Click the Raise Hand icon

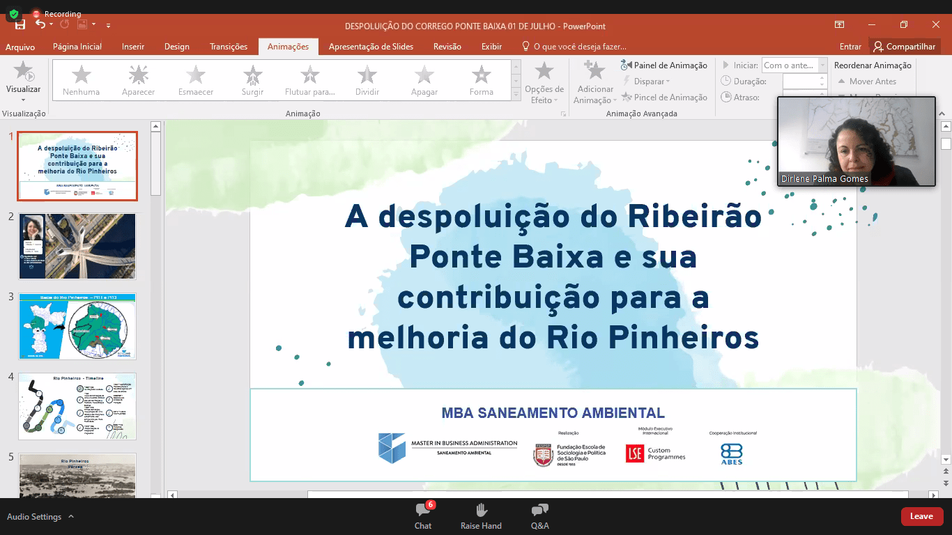(481, 511)
